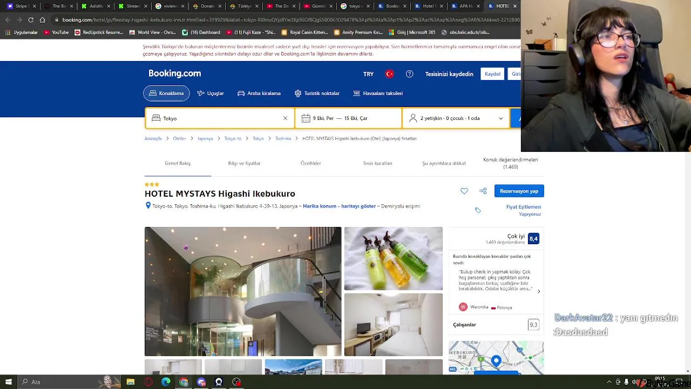Open the Royal Canin Kitten bookmark

(305, 32)
